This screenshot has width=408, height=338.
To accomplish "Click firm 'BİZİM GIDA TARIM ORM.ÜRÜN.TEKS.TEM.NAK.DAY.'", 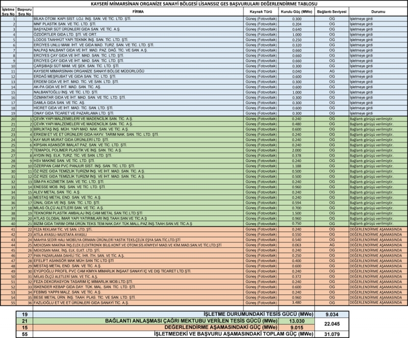I will point(113,224).
